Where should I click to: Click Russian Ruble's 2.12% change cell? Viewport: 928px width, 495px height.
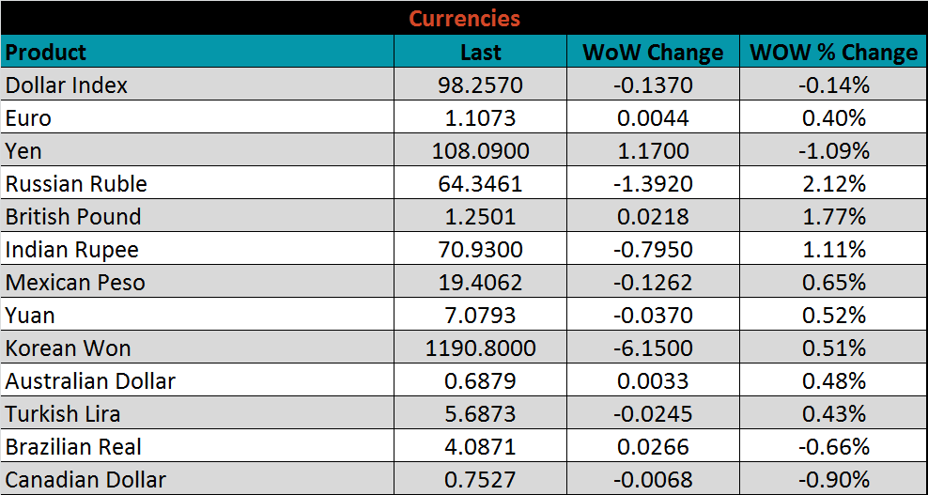point(833,184)
